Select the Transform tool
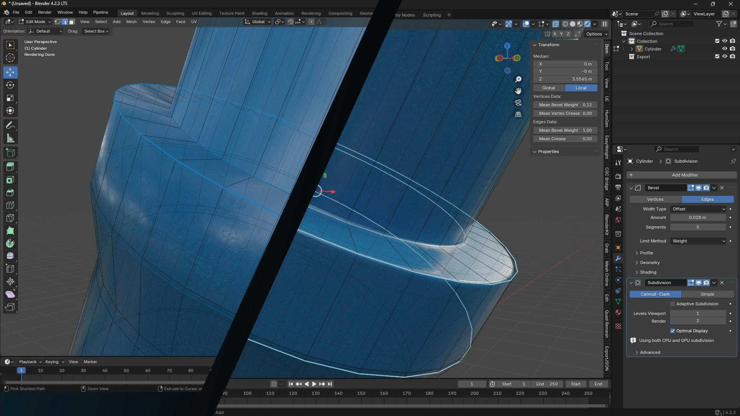740x416 pixels. tap(10, 111)
